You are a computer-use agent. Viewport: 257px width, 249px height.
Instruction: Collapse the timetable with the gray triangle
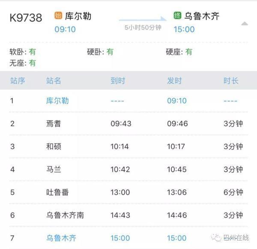[x=244, y=24]
